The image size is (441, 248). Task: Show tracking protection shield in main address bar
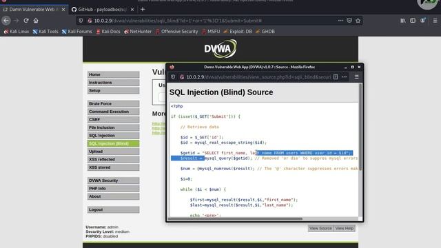[x=81, y=21]
